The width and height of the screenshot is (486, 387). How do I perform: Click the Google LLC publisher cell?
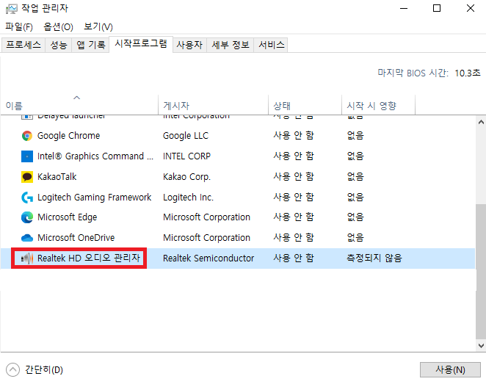pos(186,136)
